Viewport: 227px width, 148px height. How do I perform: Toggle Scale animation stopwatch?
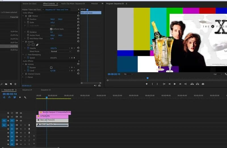click(28, 22)
